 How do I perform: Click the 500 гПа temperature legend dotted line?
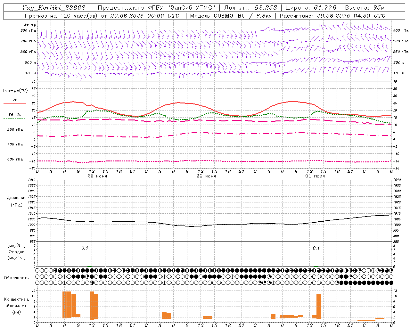pyautogui.click(x=14, y=163)
